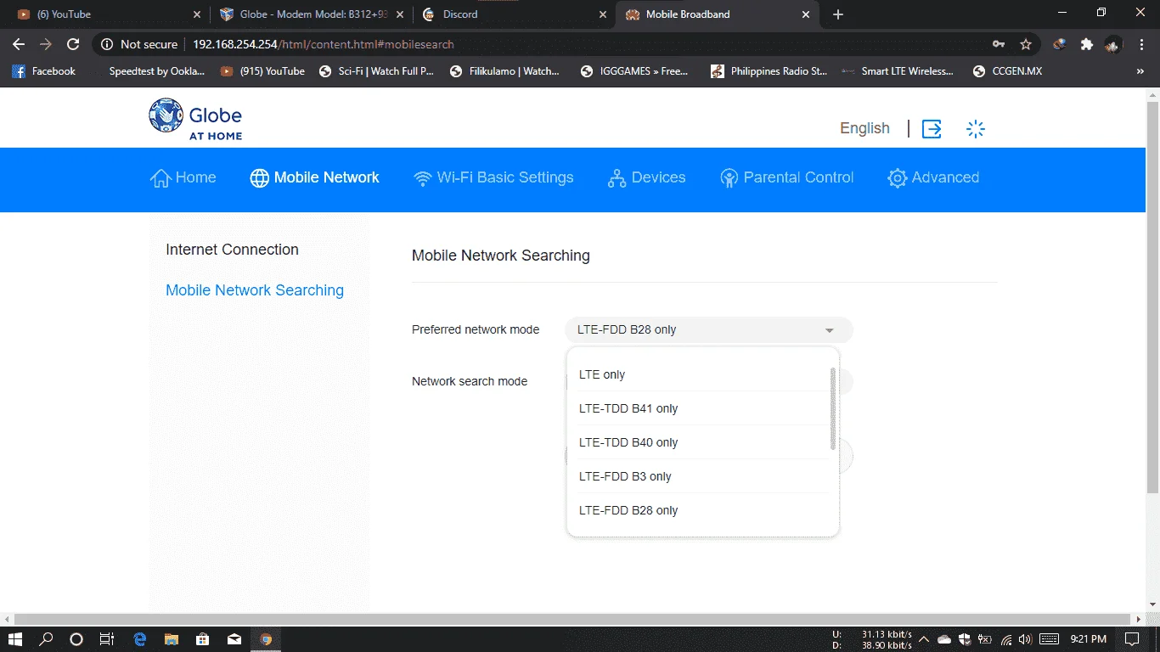The height and width of the screenshot is (652, 1160).
Task: Click the dropdown list scrollbar thumb
Action: (x=833, y=408)
